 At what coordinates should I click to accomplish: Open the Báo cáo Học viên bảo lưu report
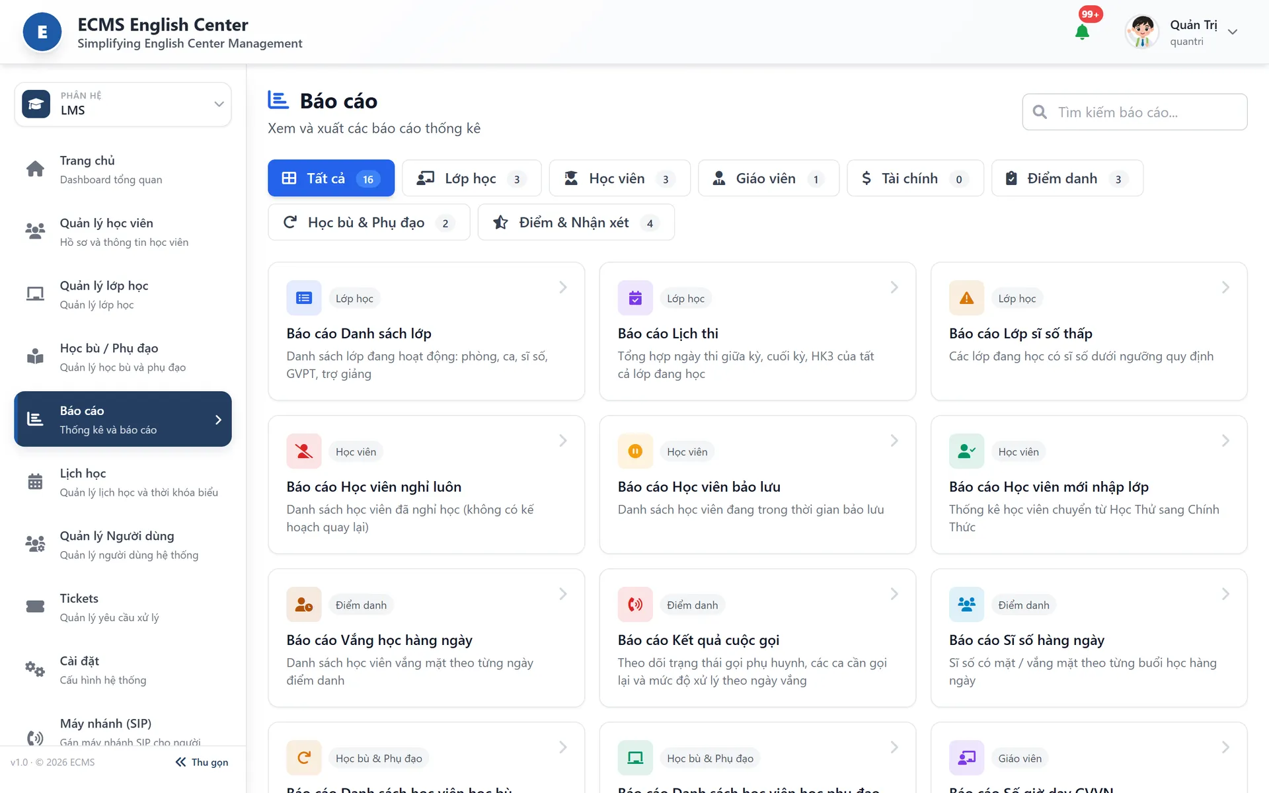click(757, 484)
